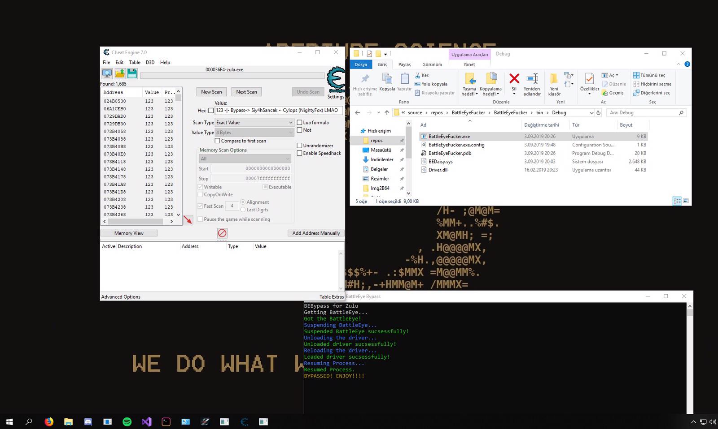Screen dimensions: 718x429
Task: Open address bar history dropdown in Explorer
Action: pos(591,113)
